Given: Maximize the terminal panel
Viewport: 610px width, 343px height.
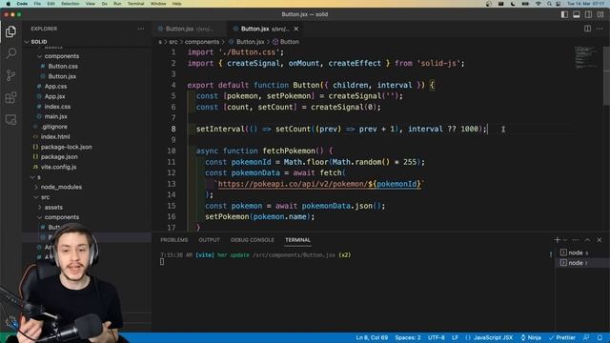Looking at the screenshot, I should tap(587, 240).
